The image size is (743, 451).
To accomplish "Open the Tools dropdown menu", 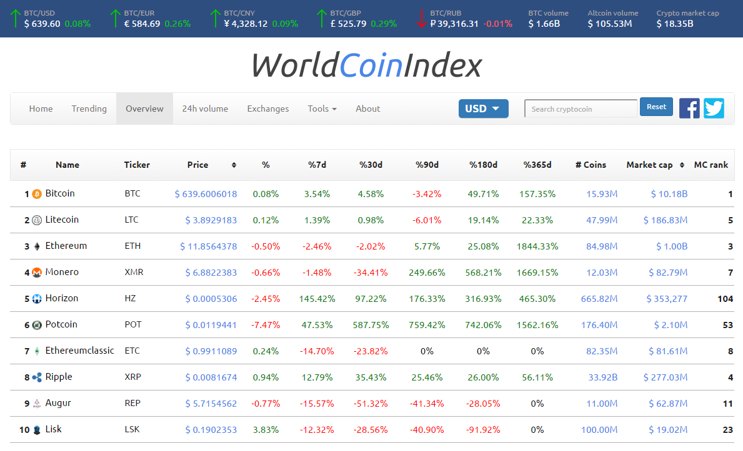I will (x=322, y=109).
